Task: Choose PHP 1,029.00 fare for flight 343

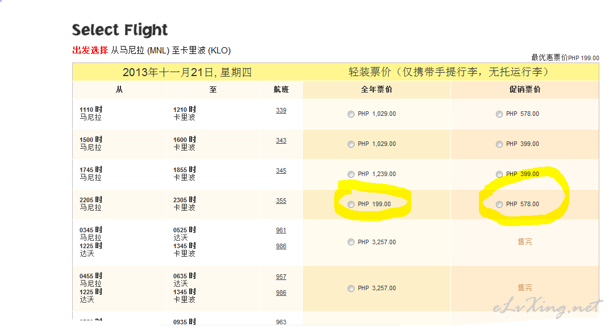Action: point(351,144)
